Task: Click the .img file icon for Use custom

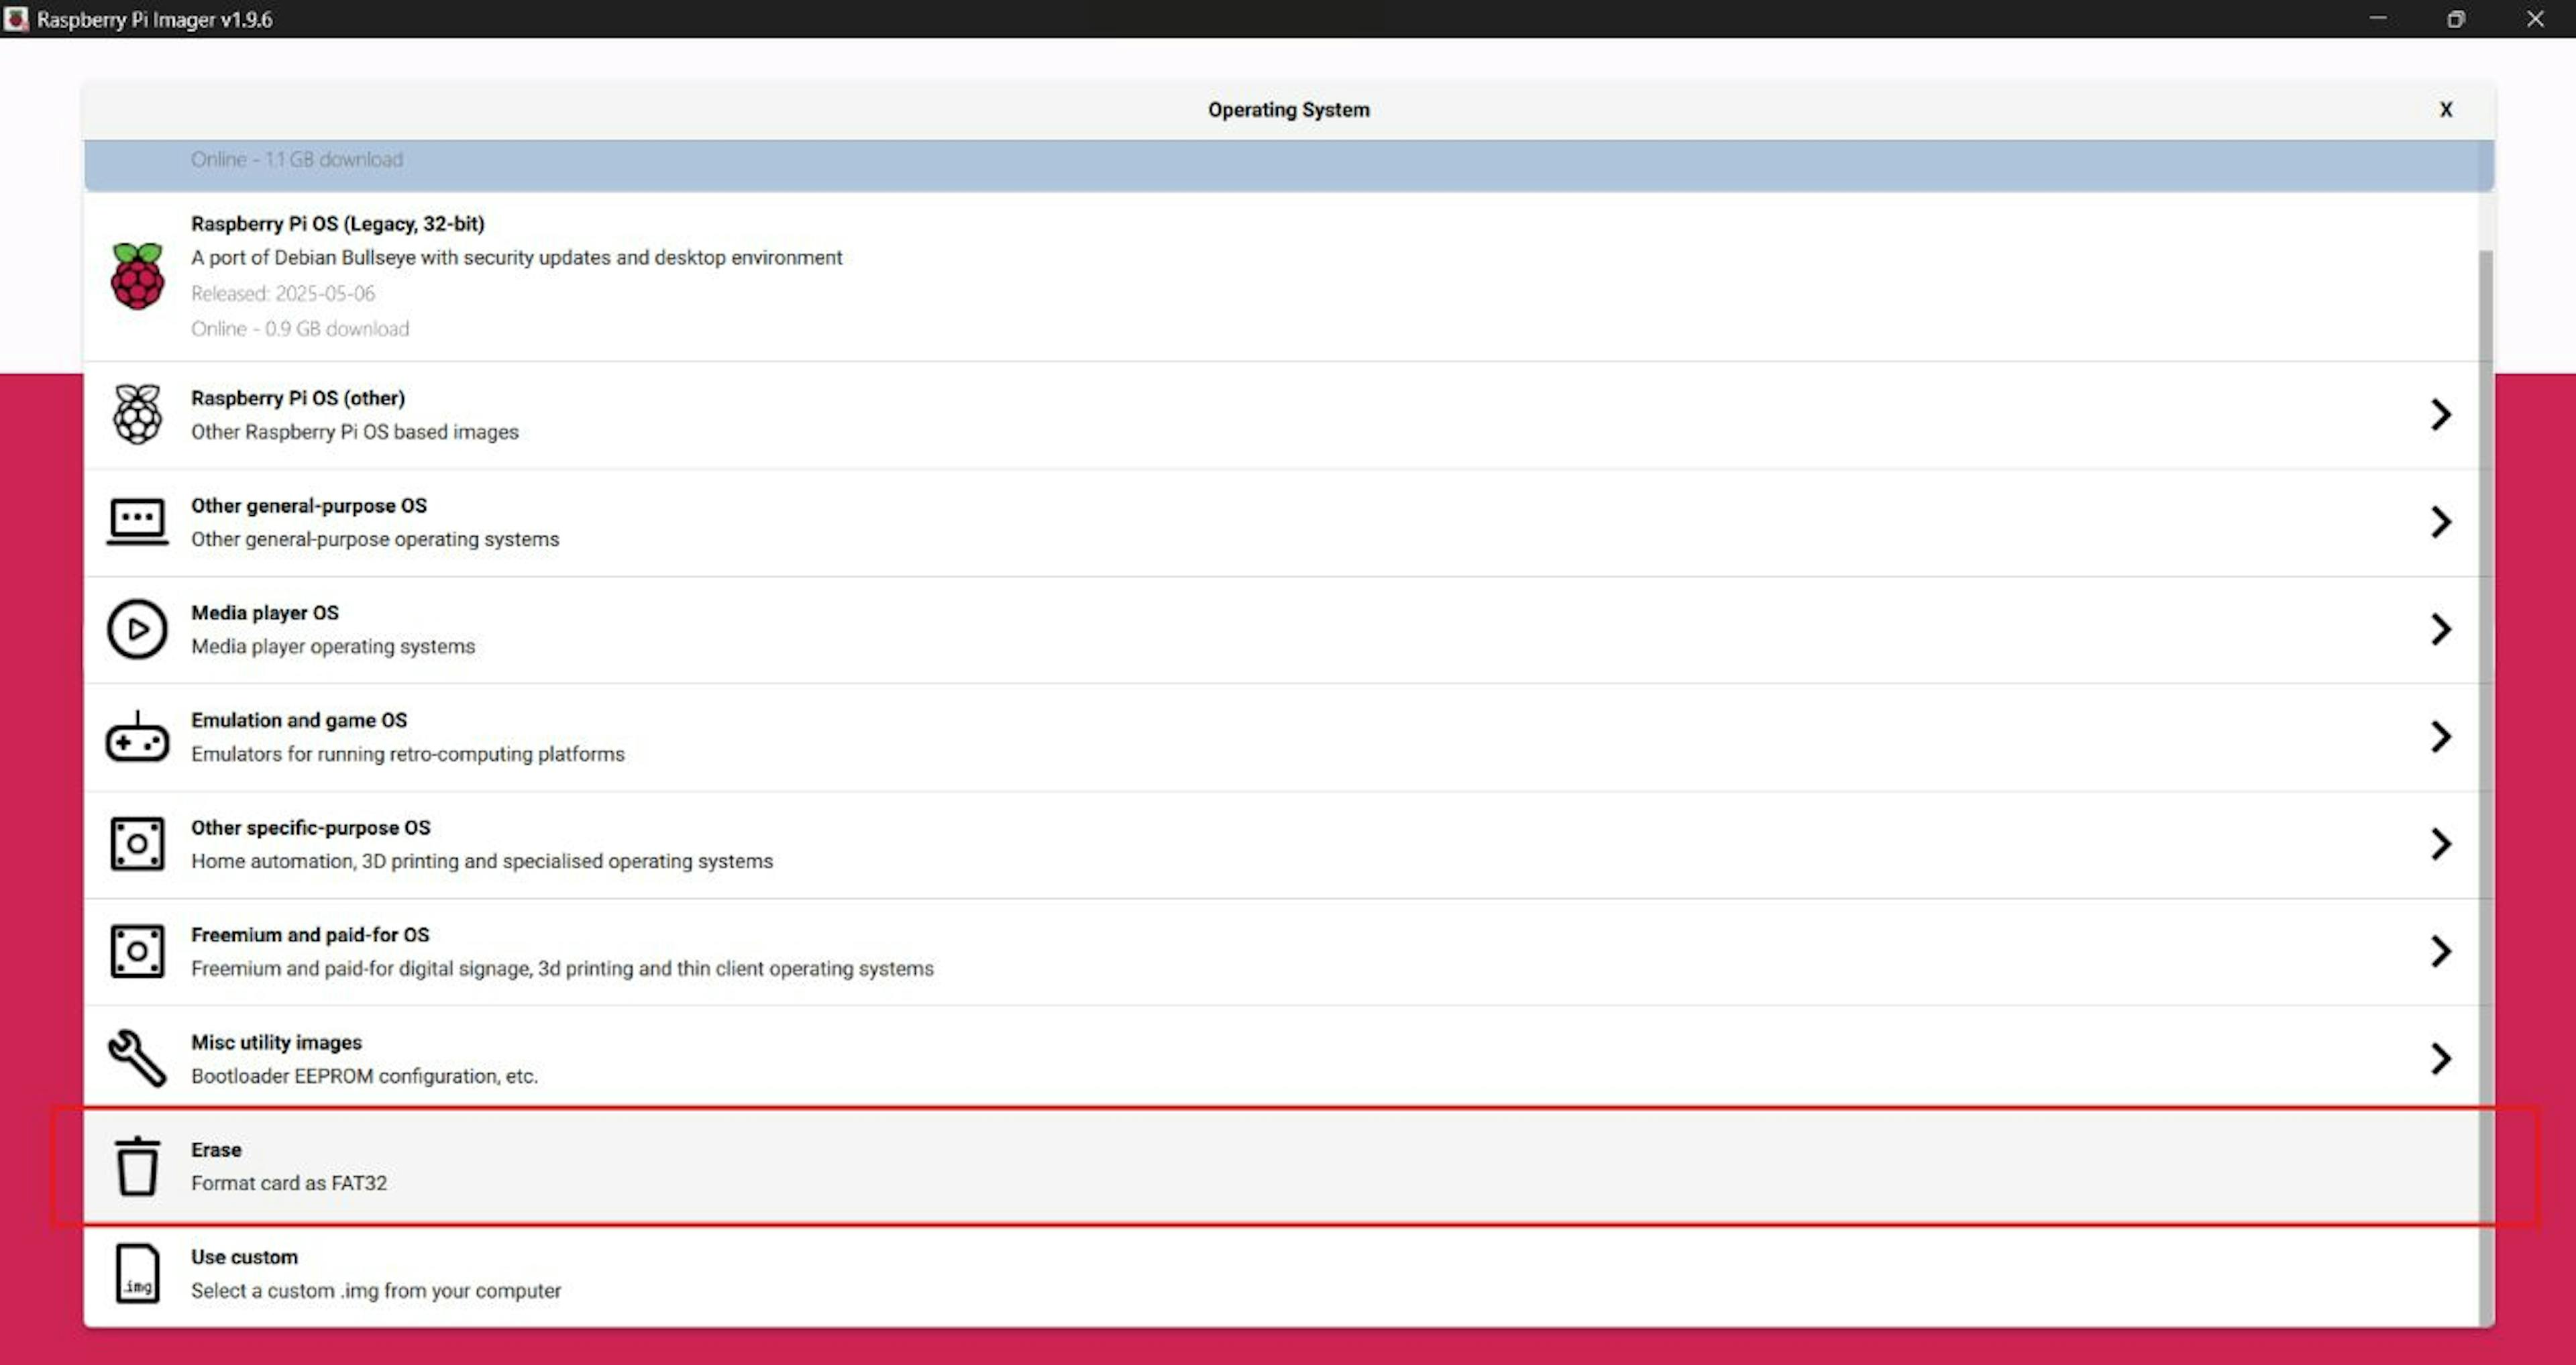Action: click(x=137, y=1273)
